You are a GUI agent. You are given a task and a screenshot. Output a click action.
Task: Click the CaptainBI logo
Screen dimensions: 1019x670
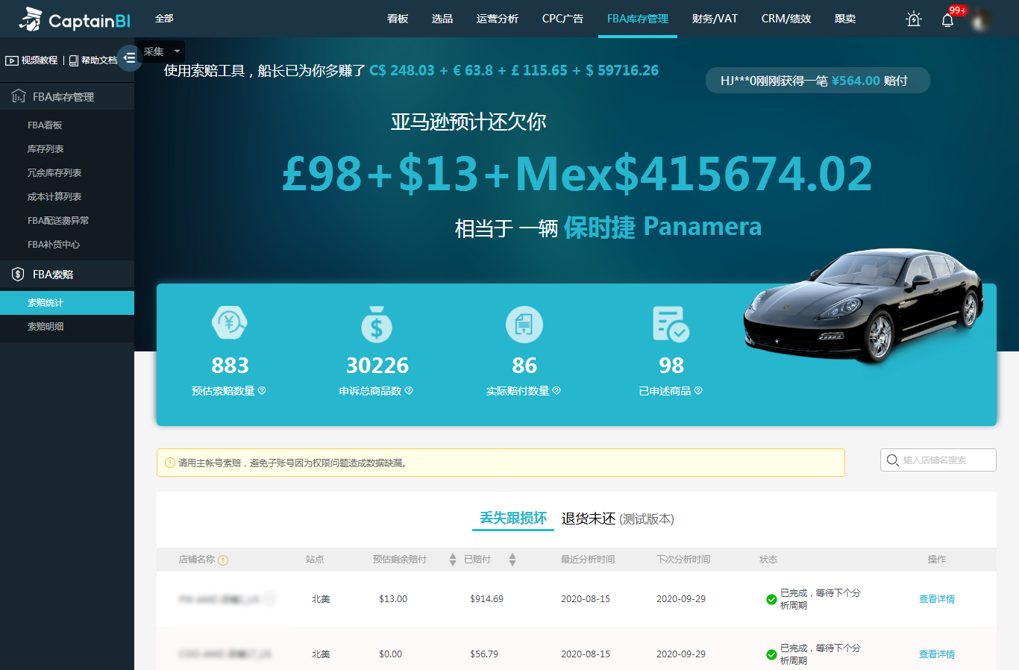pos(74,19)
